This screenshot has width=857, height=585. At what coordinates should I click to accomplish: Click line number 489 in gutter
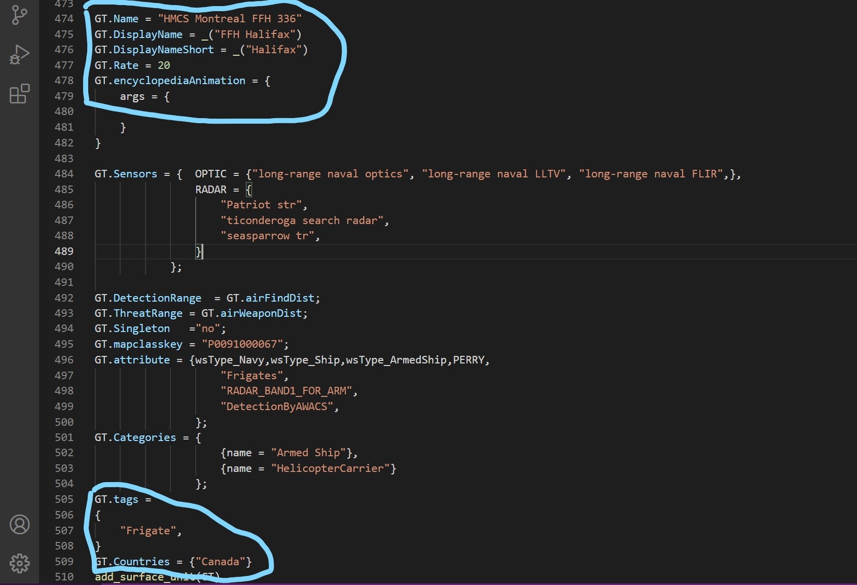coord(64,251)
